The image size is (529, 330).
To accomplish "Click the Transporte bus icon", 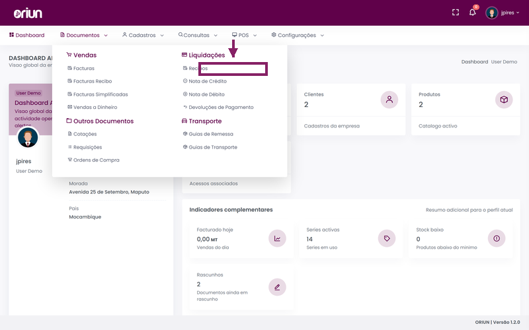I will coord(184,121).
